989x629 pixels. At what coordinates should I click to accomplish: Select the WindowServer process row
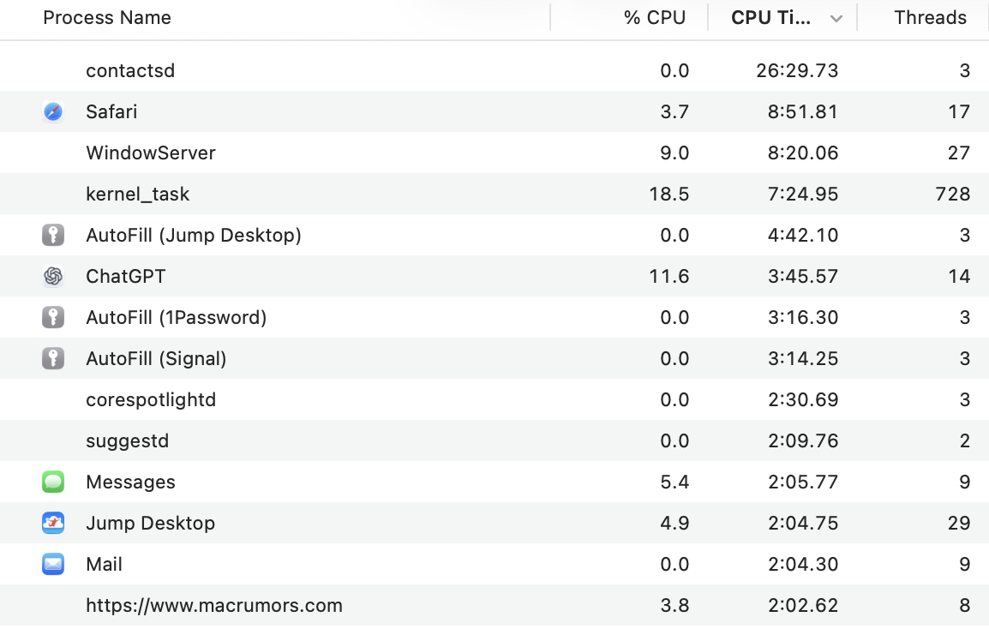(x=494, y=153)
